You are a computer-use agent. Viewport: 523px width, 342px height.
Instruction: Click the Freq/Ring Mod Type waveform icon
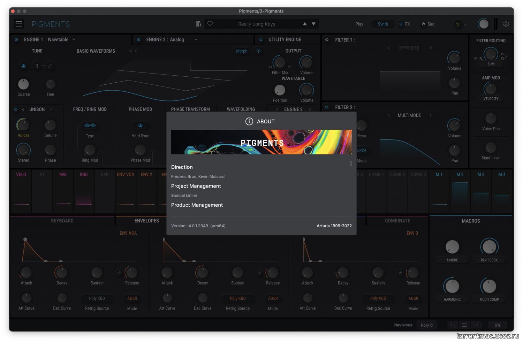pyautogui.click(x=90, y=126)
